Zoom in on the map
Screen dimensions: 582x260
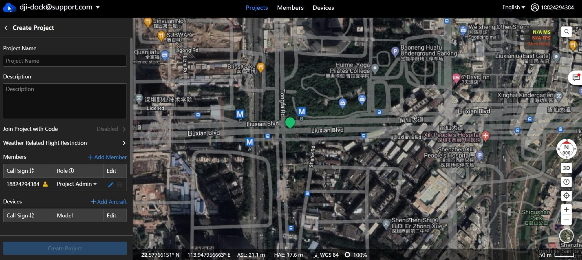(x=566, y=210)
